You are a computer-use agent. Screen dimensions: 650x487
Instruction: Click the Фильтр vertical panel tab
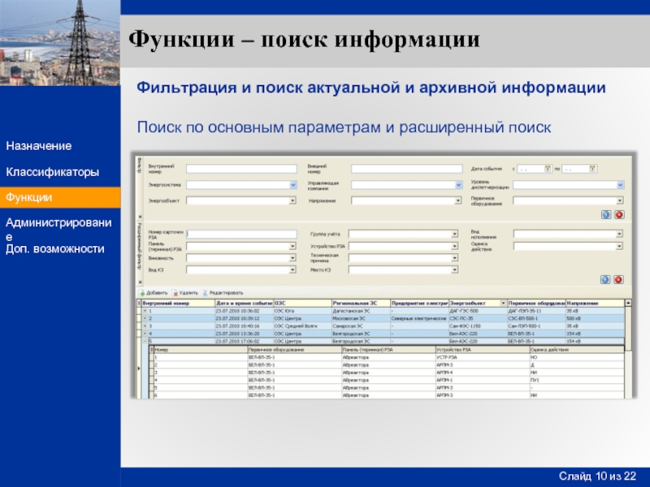point(140,166)
